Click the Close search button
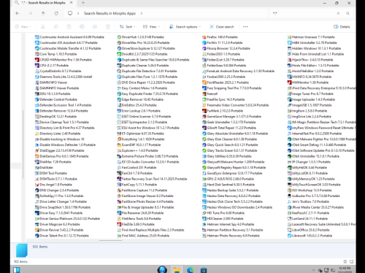Screen dimensions: 365x273 pyautogui.click(x=222, y=27)
